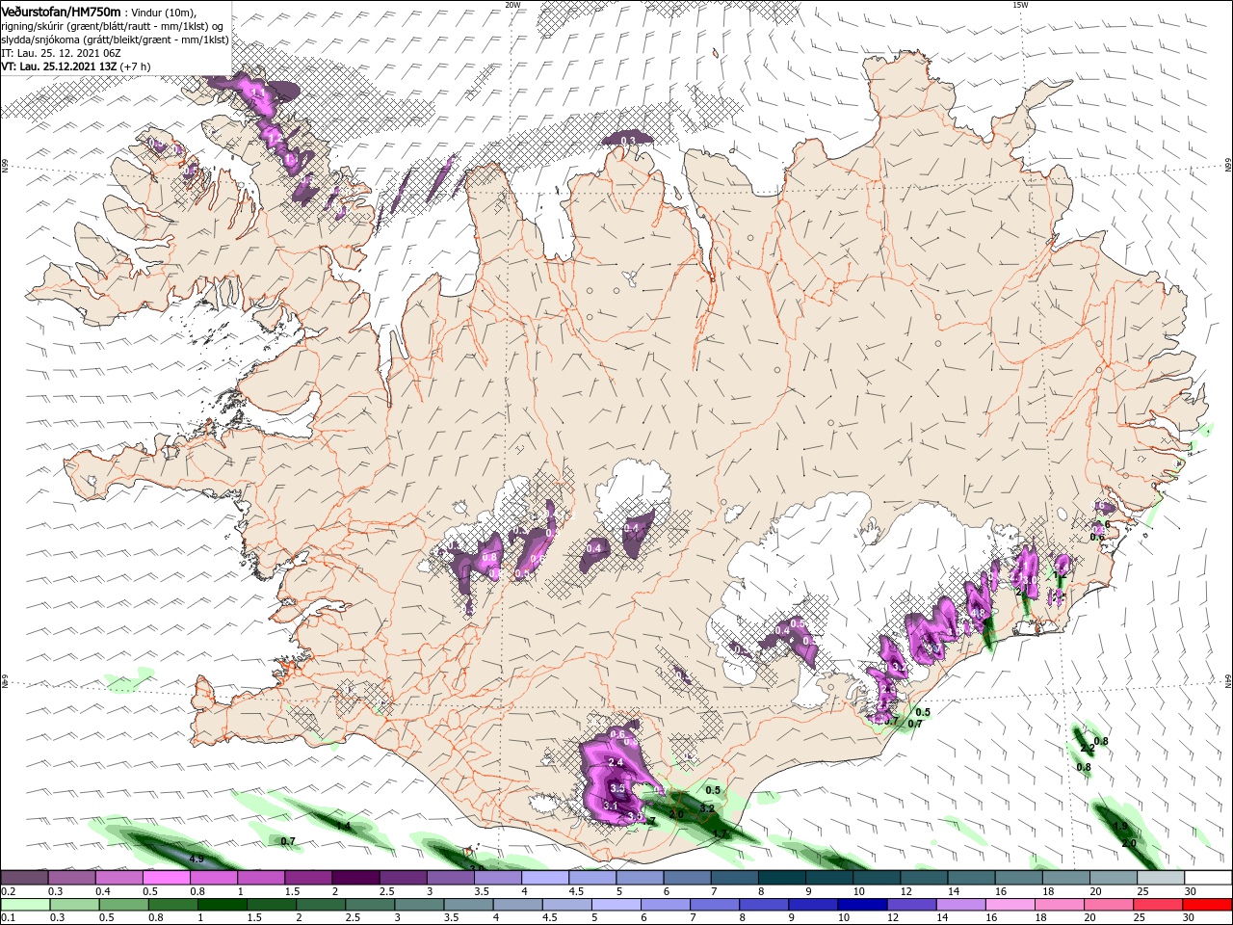Click the Veðurstofan/HM750m title text

point(61,11)
